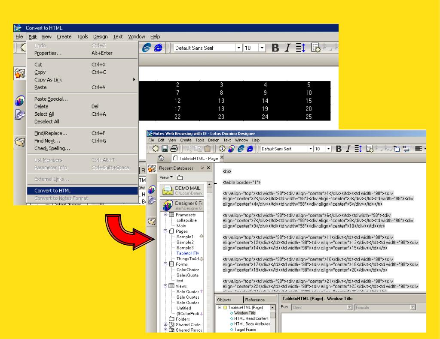Click Italic button in Convert to HTML window
Screen dimensions: 440x339
pos(287,48)
